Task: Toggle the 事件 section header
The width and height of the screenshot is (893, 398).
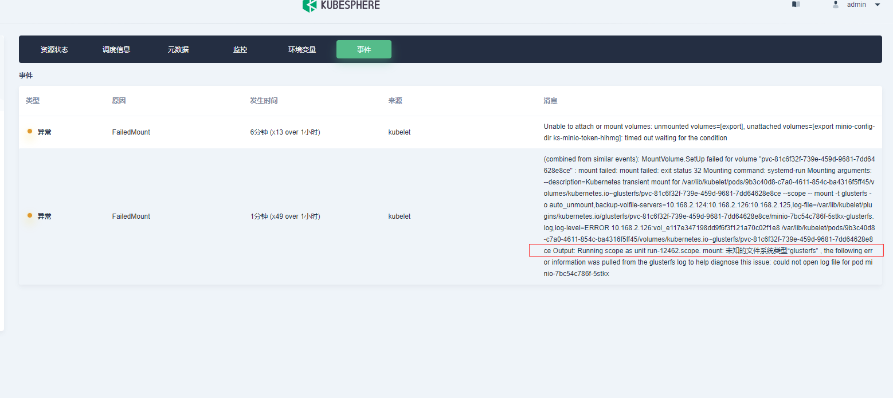Action: [x=26, y=75]
